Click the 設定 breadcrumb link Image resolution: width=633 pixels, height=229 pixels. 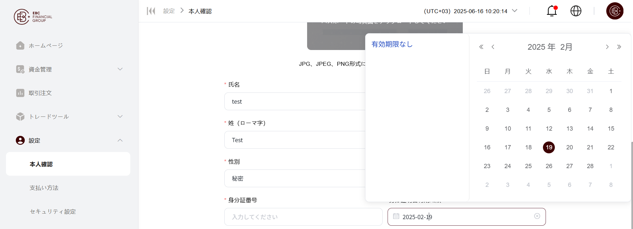[x=169, y=11]
